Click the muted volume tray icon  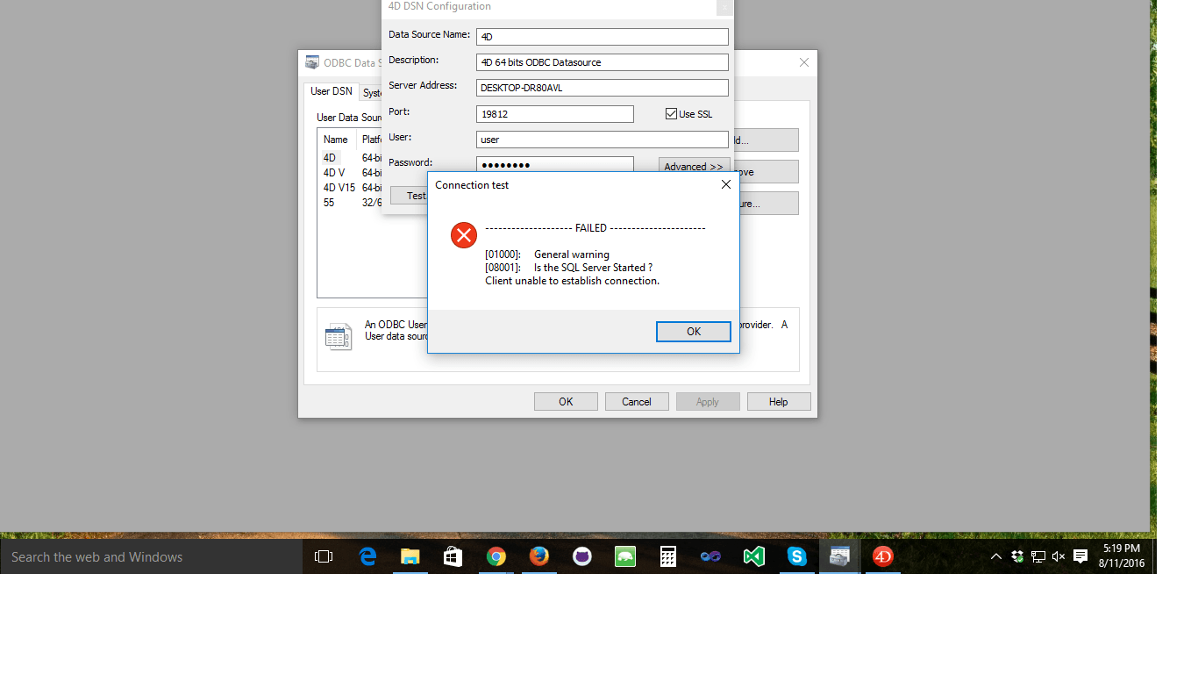[x=1059, y=556]
